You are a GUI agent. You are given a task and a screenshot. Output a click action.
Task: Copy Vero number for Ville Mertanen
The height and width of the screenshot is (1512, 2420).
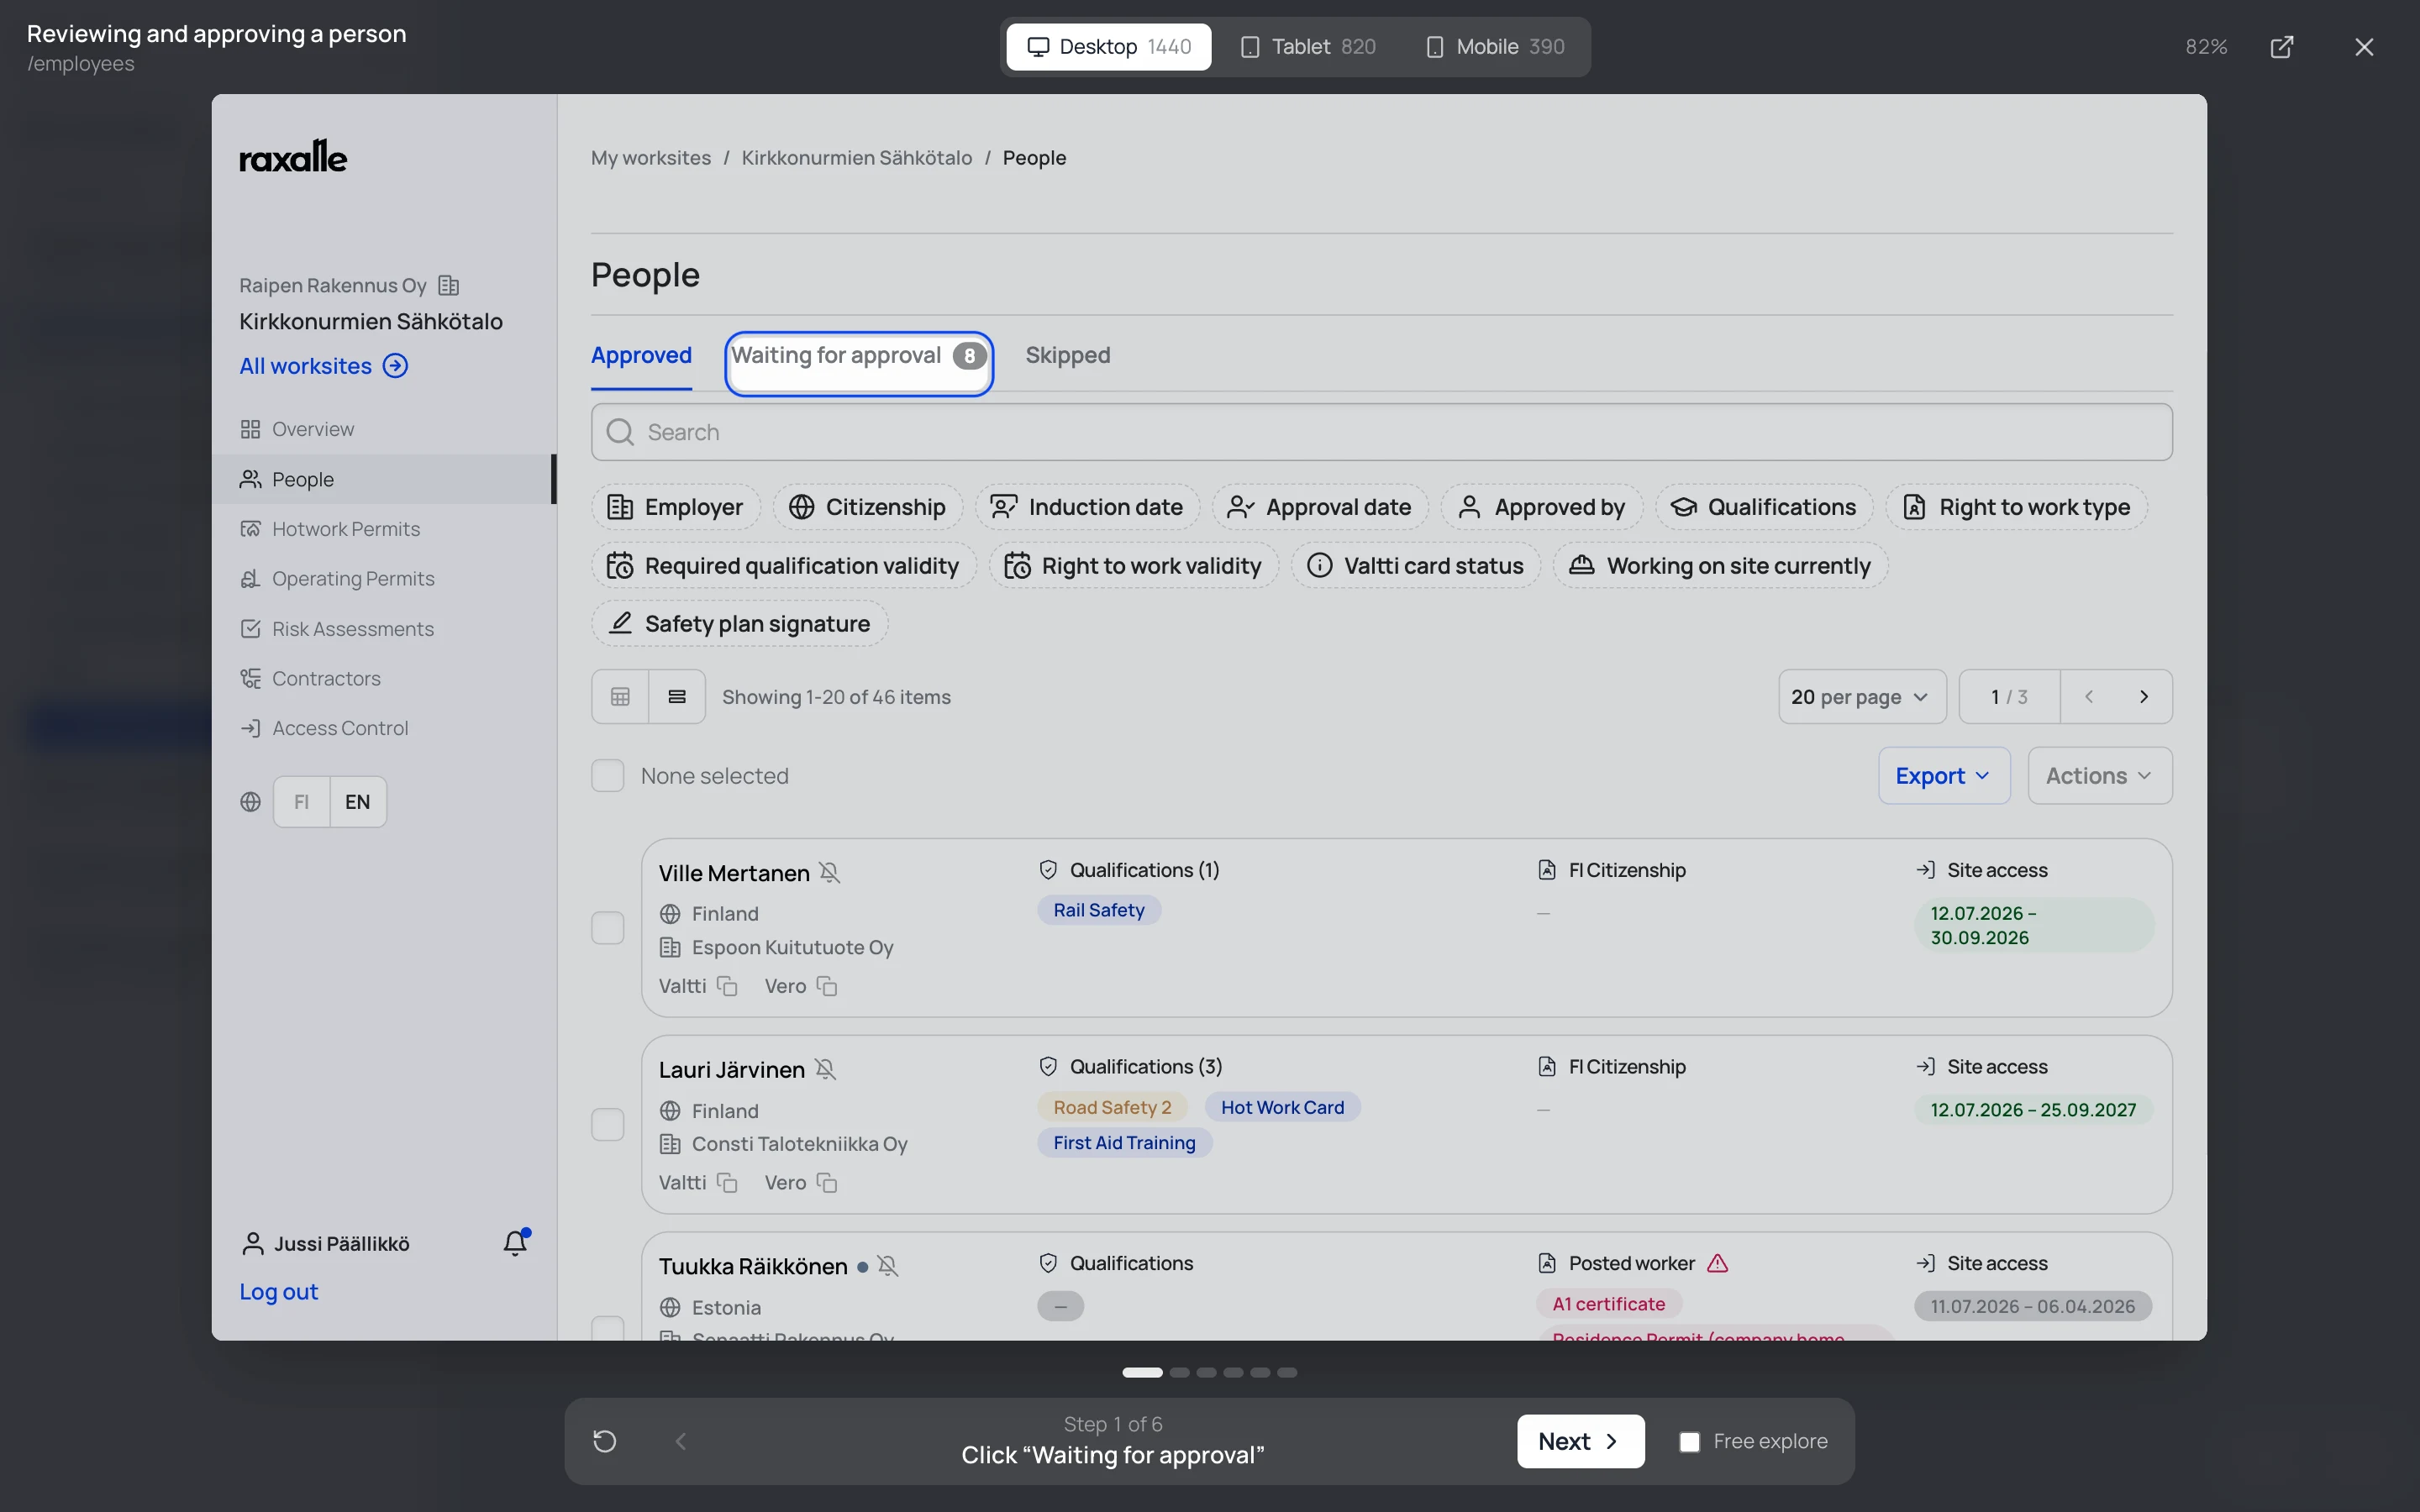pos(827,986)
